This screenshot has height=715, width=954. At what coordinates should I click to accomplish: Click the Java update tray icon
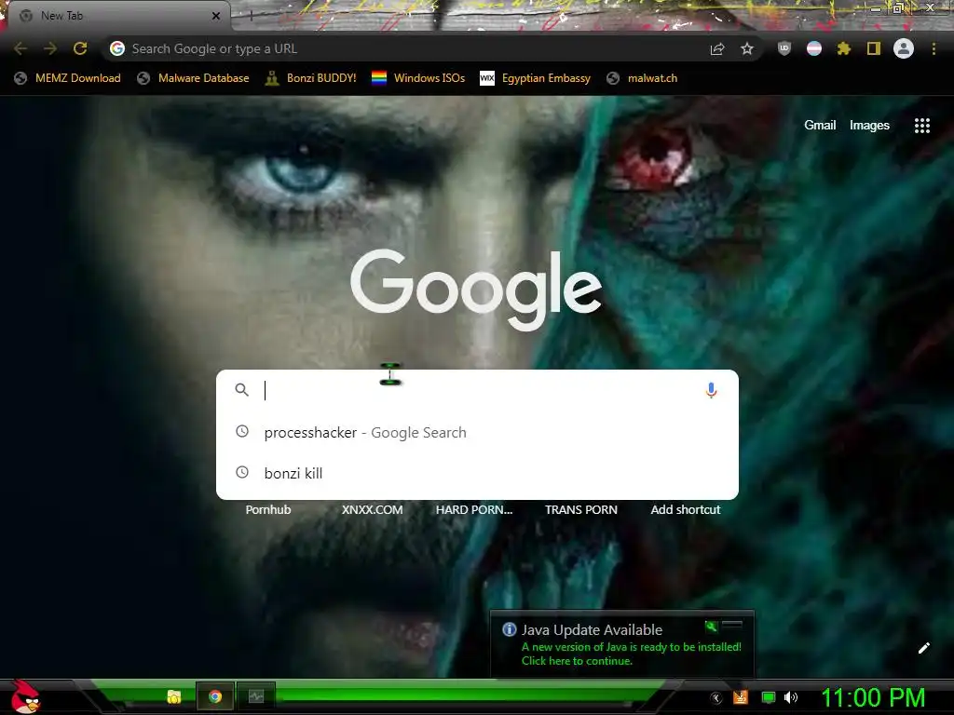(x=741, y=697)
